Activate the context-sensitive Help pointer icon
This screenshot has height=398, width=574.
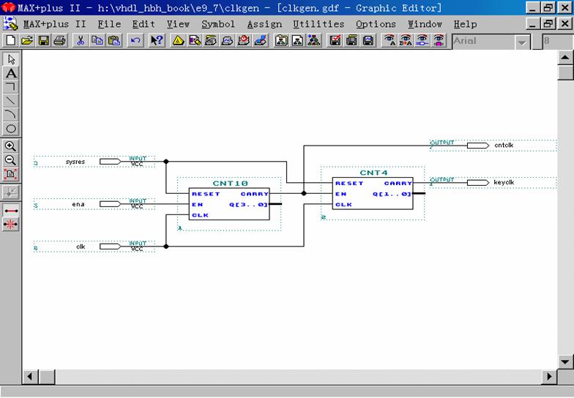(157, 40)
